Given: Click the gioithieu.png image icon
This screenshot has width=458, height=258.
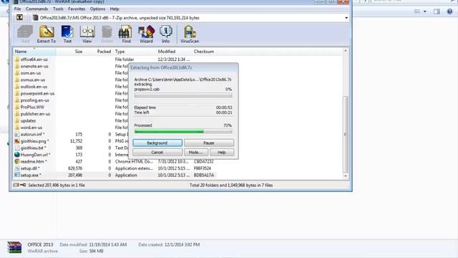Looking at the screenshot, I should tap(17, 141).
